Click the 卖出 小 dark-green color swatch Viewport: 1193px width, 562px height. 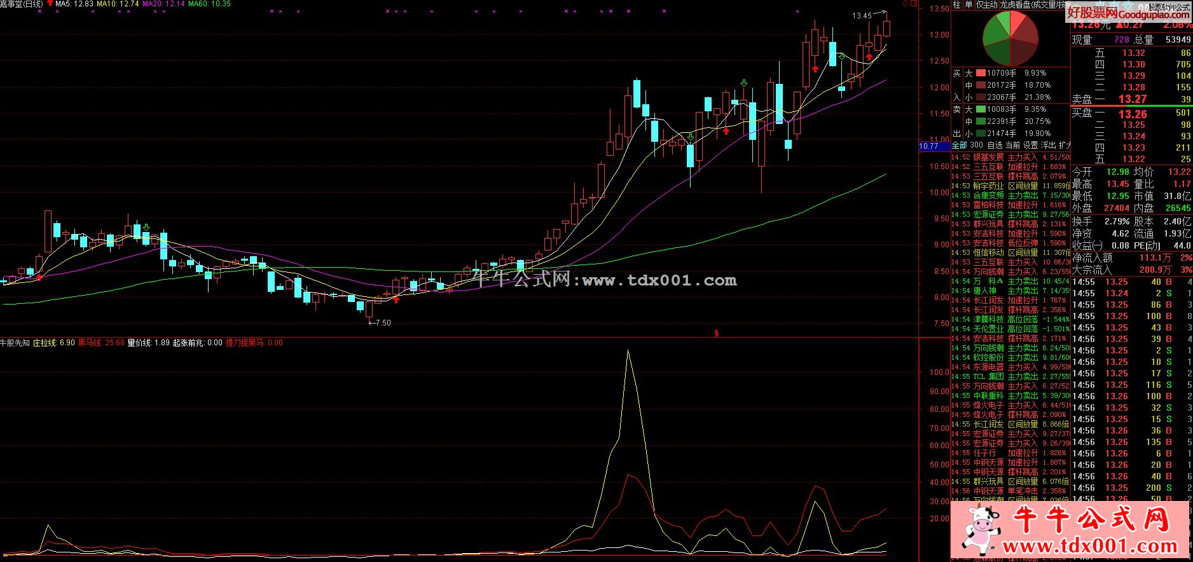[x=981, y=134]
